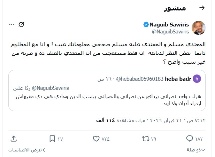The width and height of the screenshot is (215, 157).
Task: Like the post with the heart icon
Action: [97, 139]
